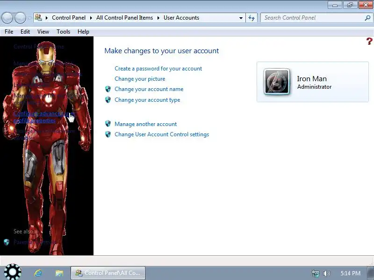Click shield icon beside Manage another account
374x280 pixels.
[x=108, y=124]
